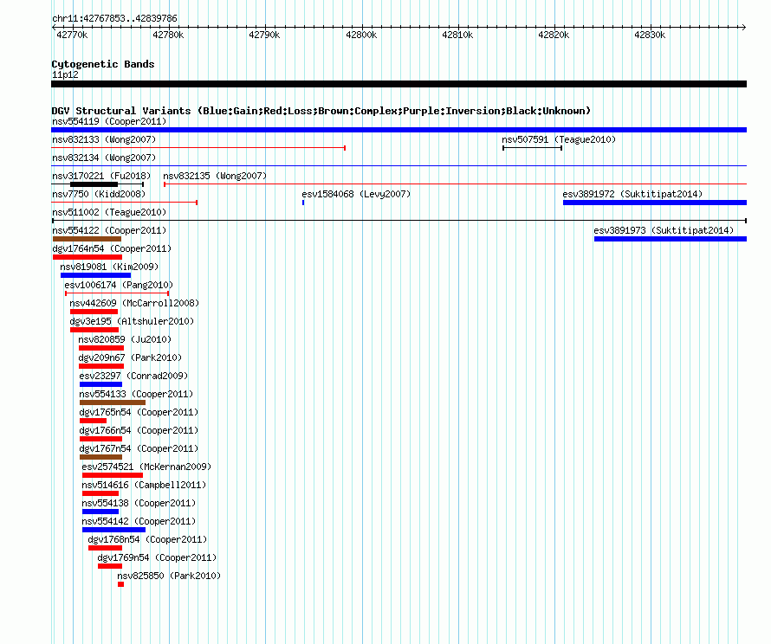Select the tiny blue esv1584068 marker
Image resolution: width=771 pixels, height=644 pixels.
303,203
